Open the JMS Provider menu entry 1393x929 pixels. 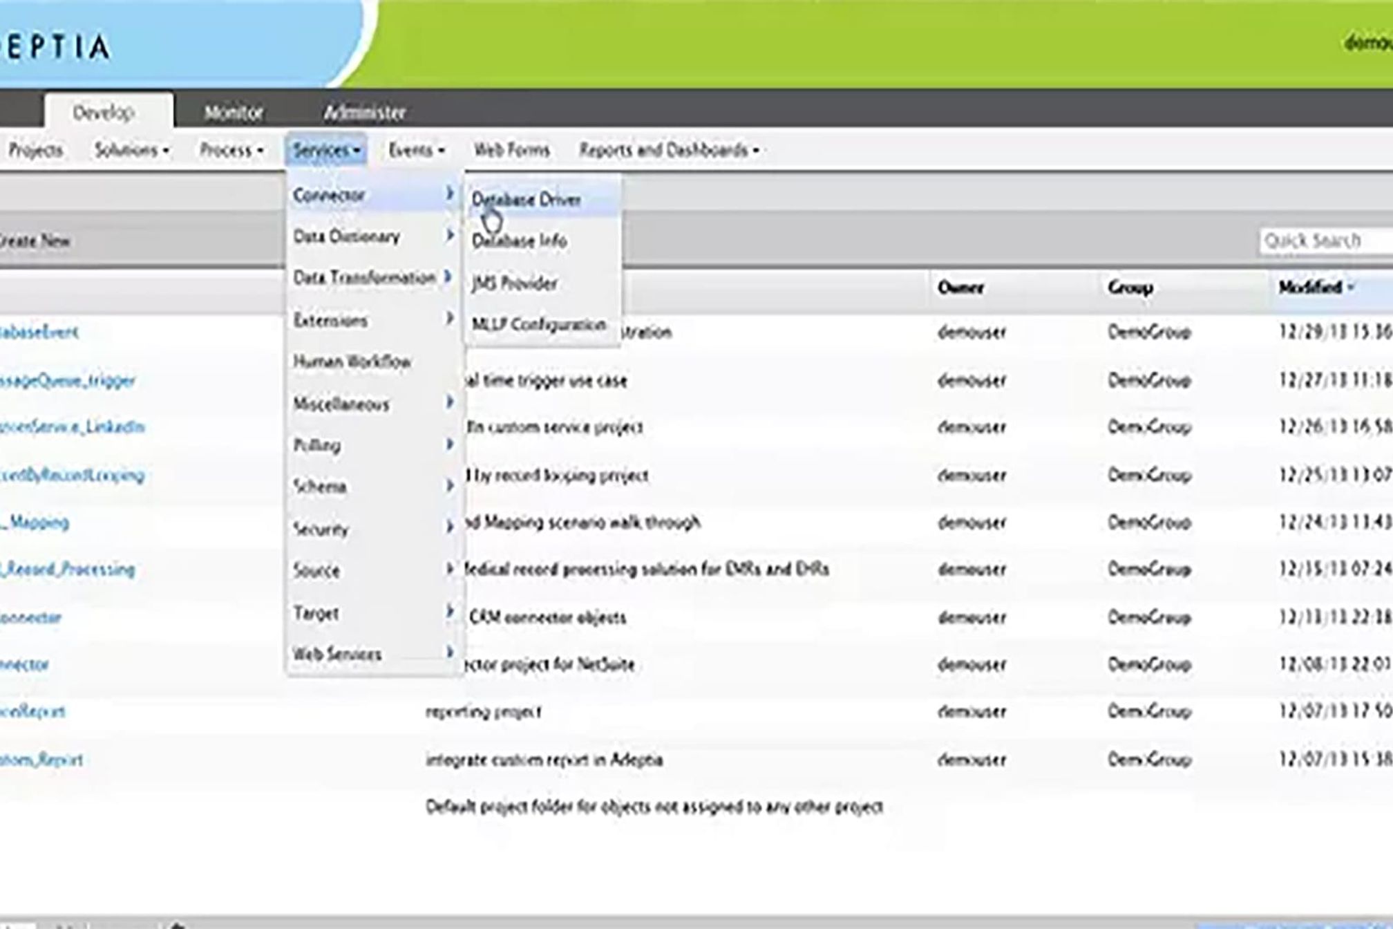click(515, 283)
